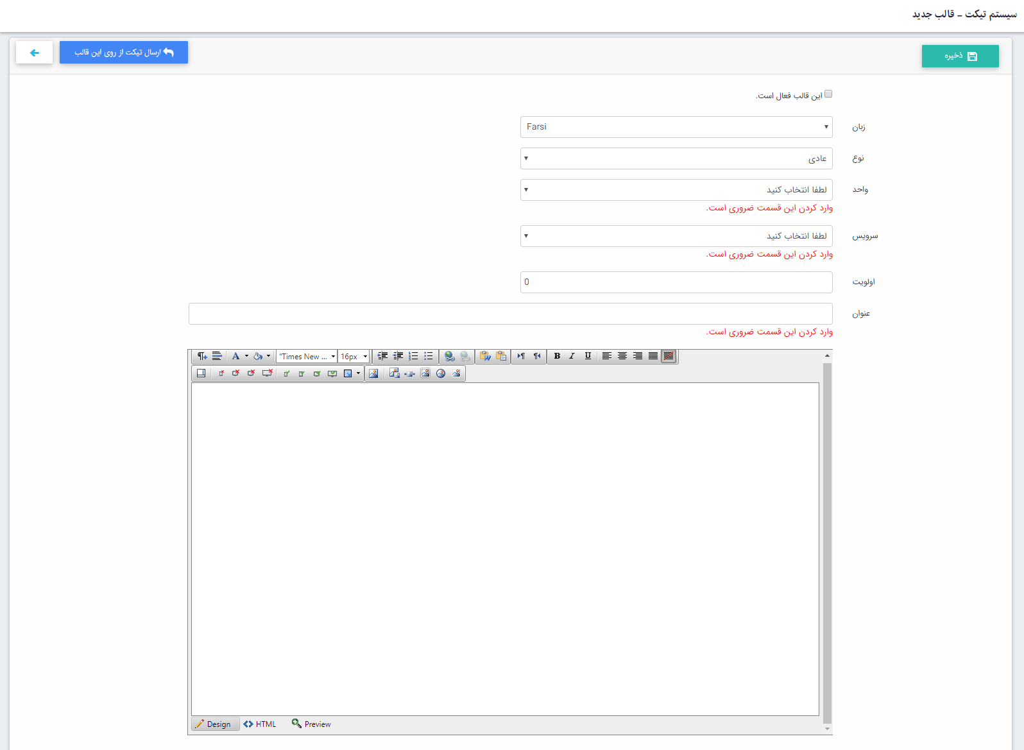Click the remove link icon

click(x=465, y=356)
